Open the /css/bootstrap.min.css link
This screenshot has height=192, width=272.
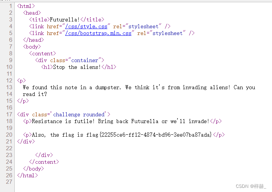[x=98, y=33]
